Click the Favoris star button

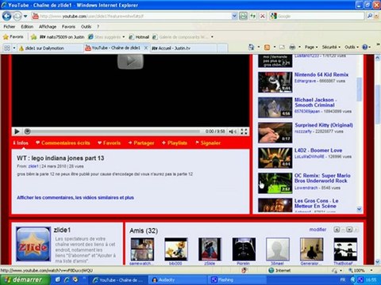(x=13, y=37)
